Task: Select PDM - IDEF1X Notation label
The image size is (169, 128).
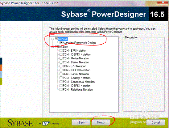Action: [x=76, y=86]
